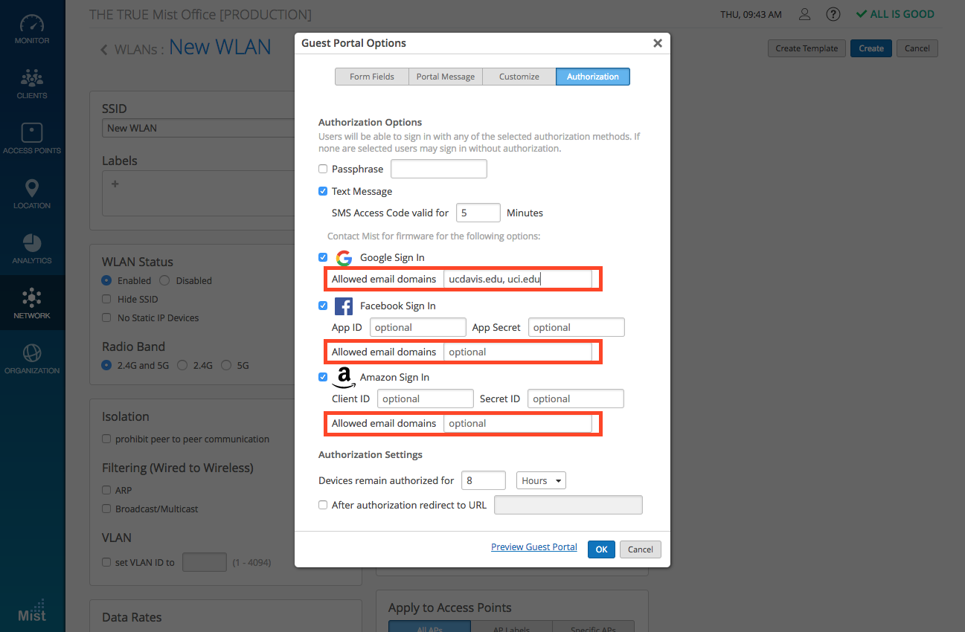
Task: Open the help question mark icon
Action: 833,14
